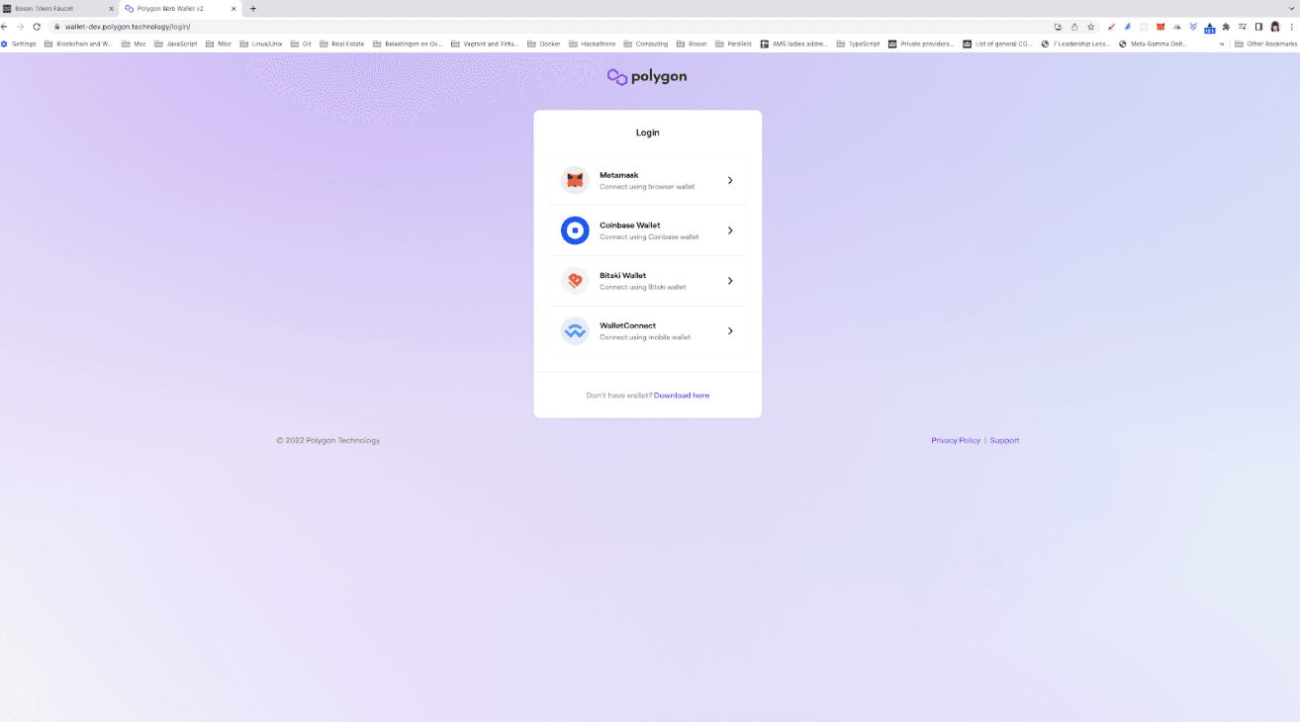Screen dimensions: 1300x722
Task: Open the media control queue icon in toolbar
Action: (1243, 27)
